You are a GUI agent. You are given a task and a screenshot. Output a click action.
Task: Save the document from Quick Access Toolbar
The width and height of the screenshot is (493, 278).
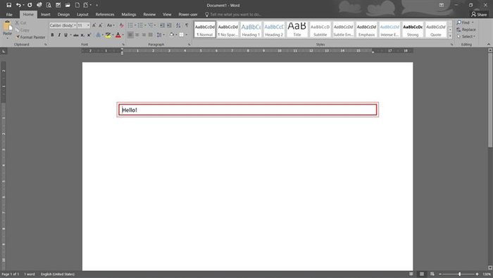(8, 5)
